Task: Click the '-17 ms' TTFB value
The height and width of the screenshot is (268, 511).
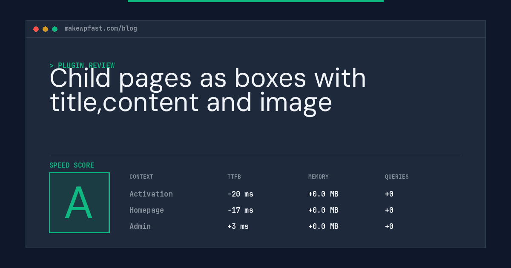Action: [x=240, y=210]
